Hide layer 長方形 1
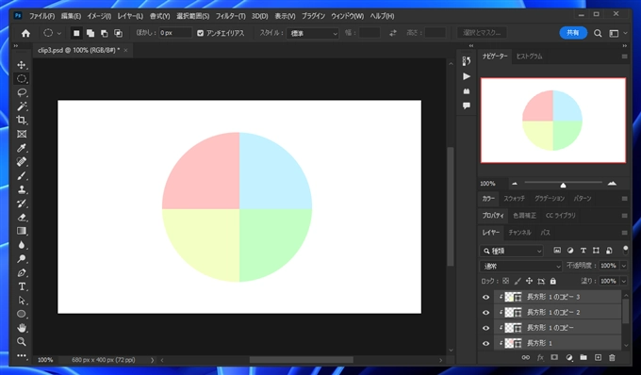Viewport: 641px width, 375px height. tap(485, 343)
